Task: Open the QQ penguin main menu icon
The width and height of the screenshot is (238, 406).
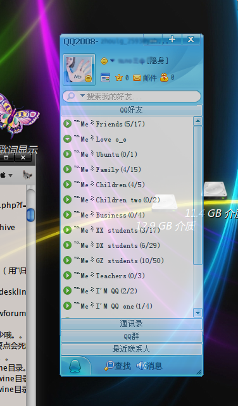Action: 75,366
